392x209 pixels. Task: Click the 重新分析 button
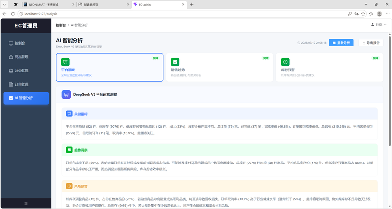341,43
